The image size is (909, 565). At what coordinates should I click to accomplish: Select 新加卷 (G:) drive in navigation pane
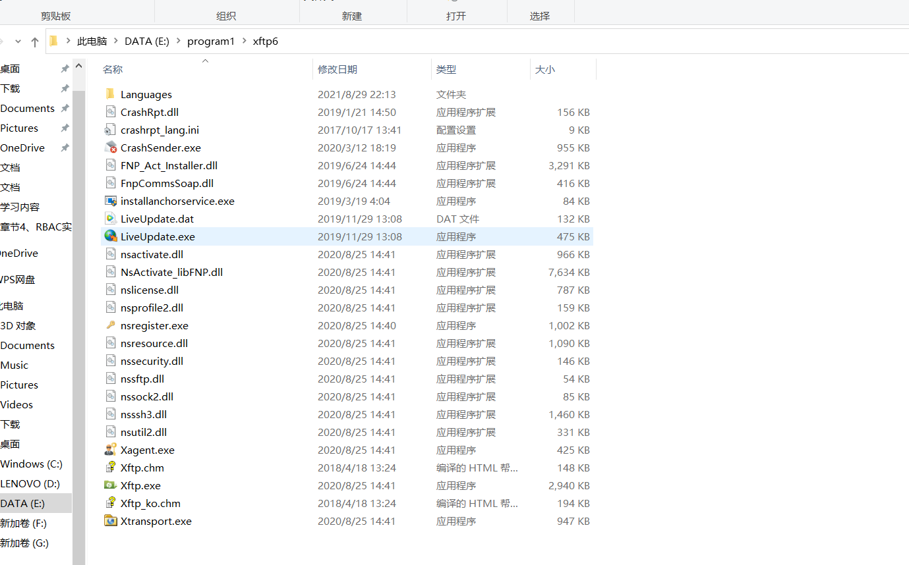click(x=24, y=543)
